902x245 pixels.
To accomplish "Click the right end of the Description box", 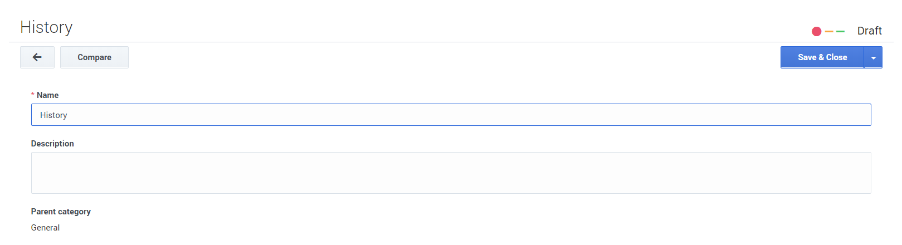I will 861,173.
